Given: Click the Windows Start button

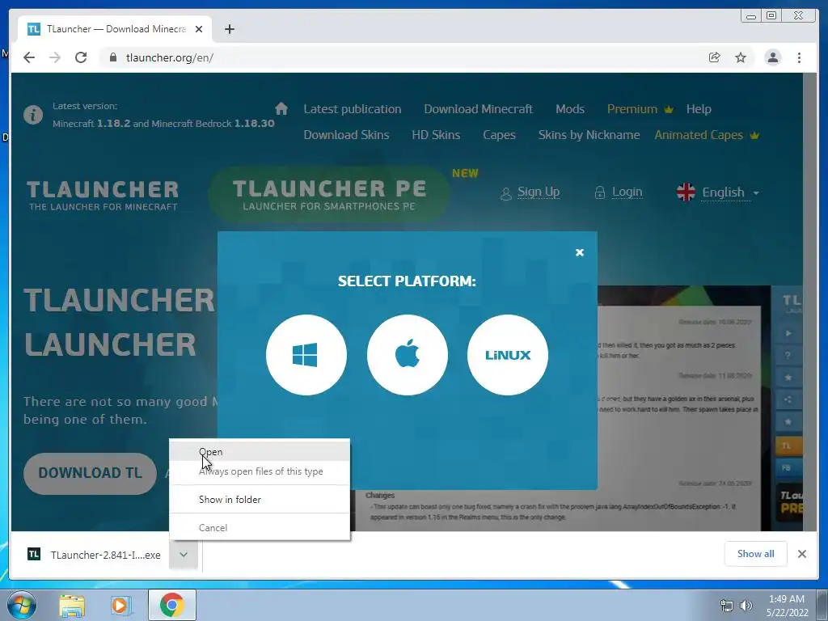Looking at the screenshot, I should point(21,605).
